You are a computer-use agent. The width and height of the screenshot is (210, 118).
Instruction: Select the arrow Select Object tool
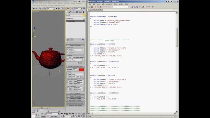coord(56,9)
